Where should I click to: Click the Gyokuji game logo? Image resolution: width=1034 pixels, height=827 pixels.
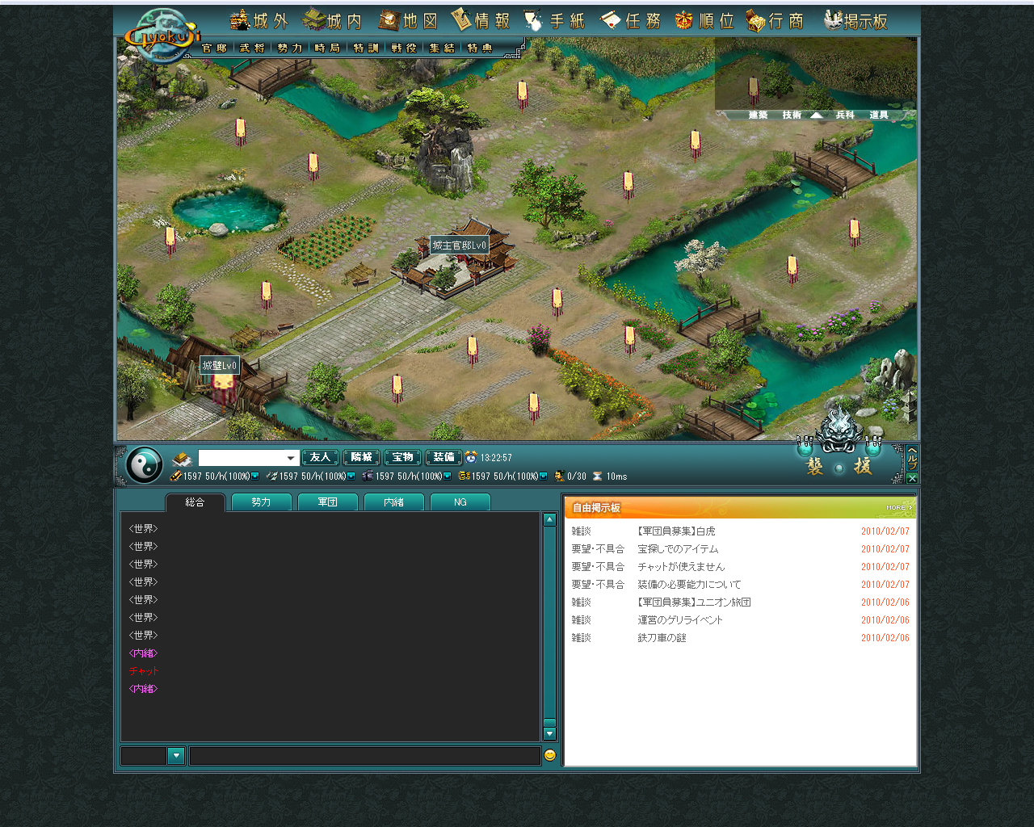pos(162,36)
